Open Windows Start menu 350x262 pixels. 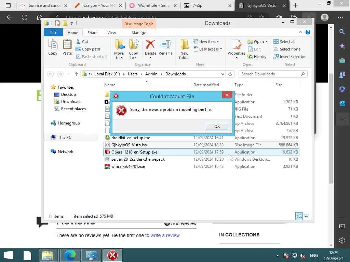click(9, 255)
